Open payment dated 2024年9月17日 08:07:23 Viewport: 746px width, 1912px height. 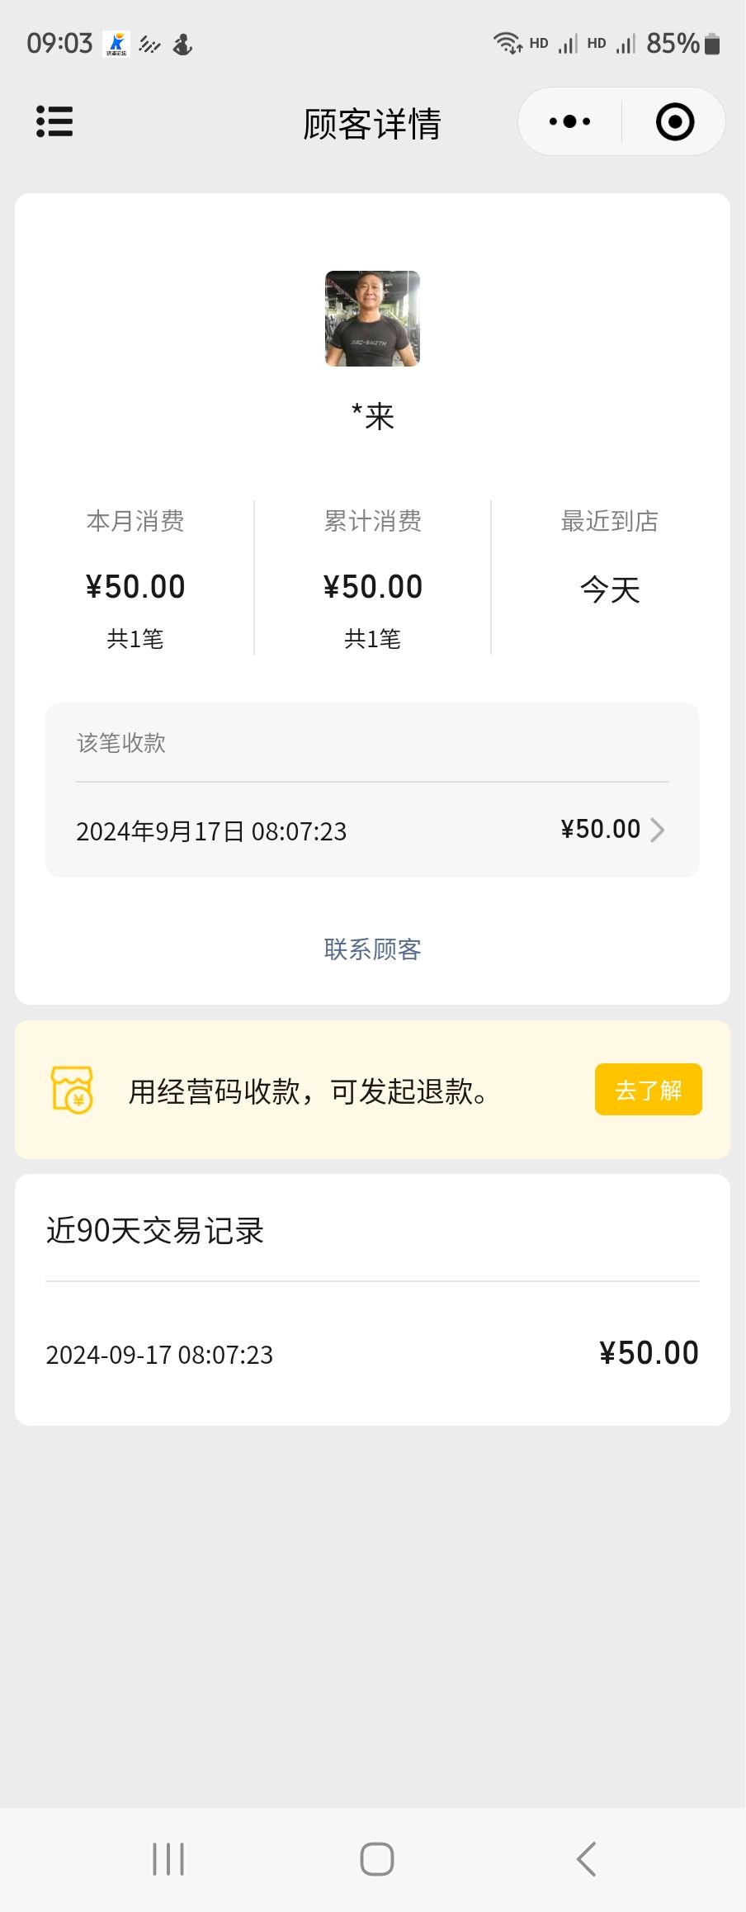pyautogui.click(x=372, y=830)
